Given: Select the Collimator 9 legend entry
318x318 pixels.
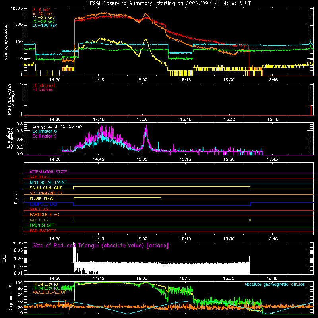Looking at the screenshot, I should 45,136.
